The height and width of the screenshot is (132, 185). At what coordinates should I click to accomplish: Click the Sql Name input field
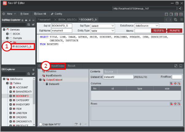(x=61, y=31)
